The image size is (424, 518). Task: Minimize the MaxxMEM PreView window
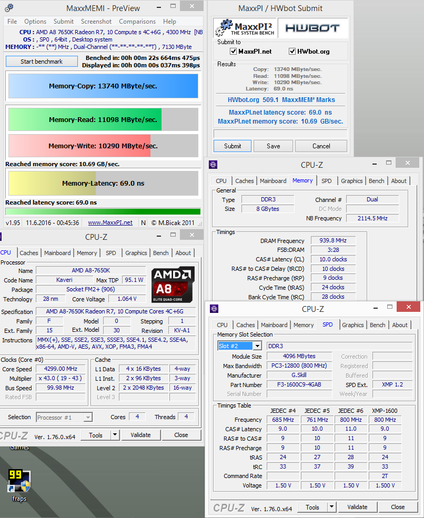[159, 7]
